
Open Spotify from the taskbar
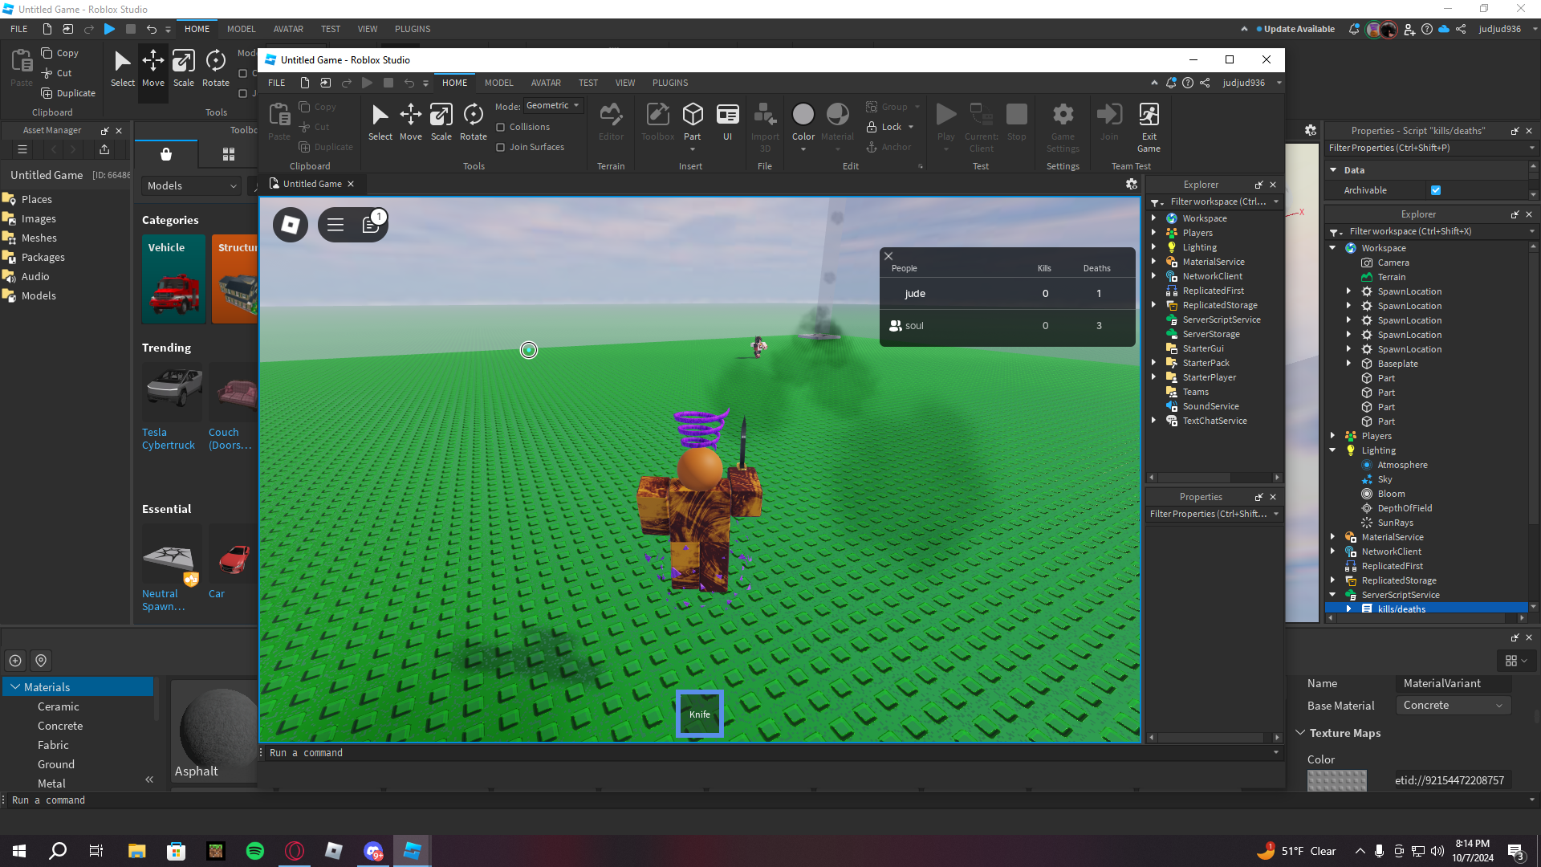click(x=255, y=851)
